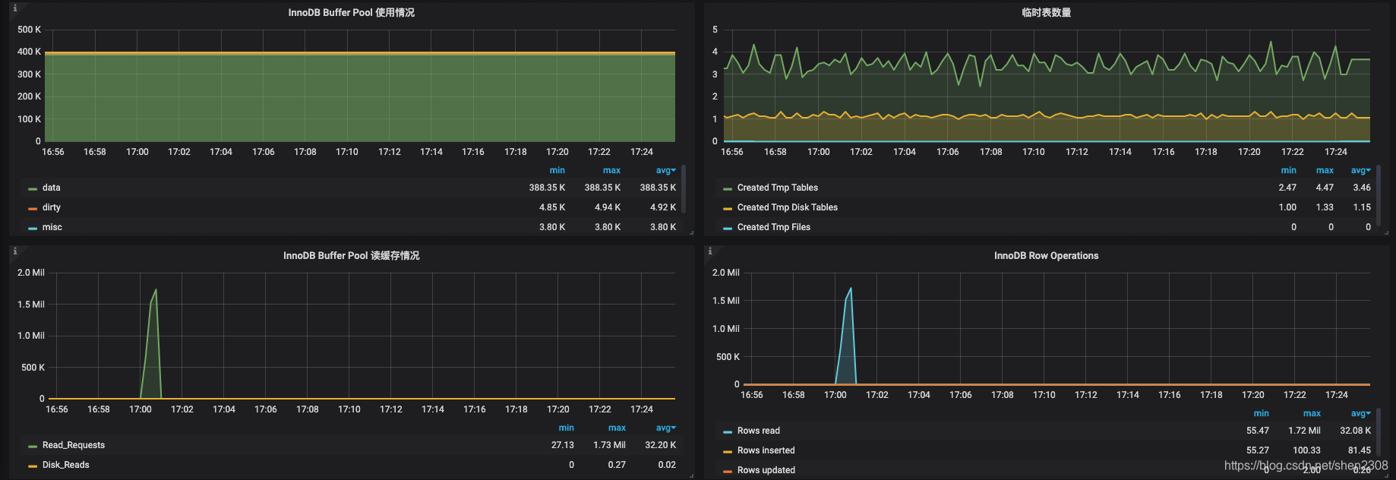Open color swatch beside Created Tmp Tables
The image size is (1396, 480).
pos(728,188)
